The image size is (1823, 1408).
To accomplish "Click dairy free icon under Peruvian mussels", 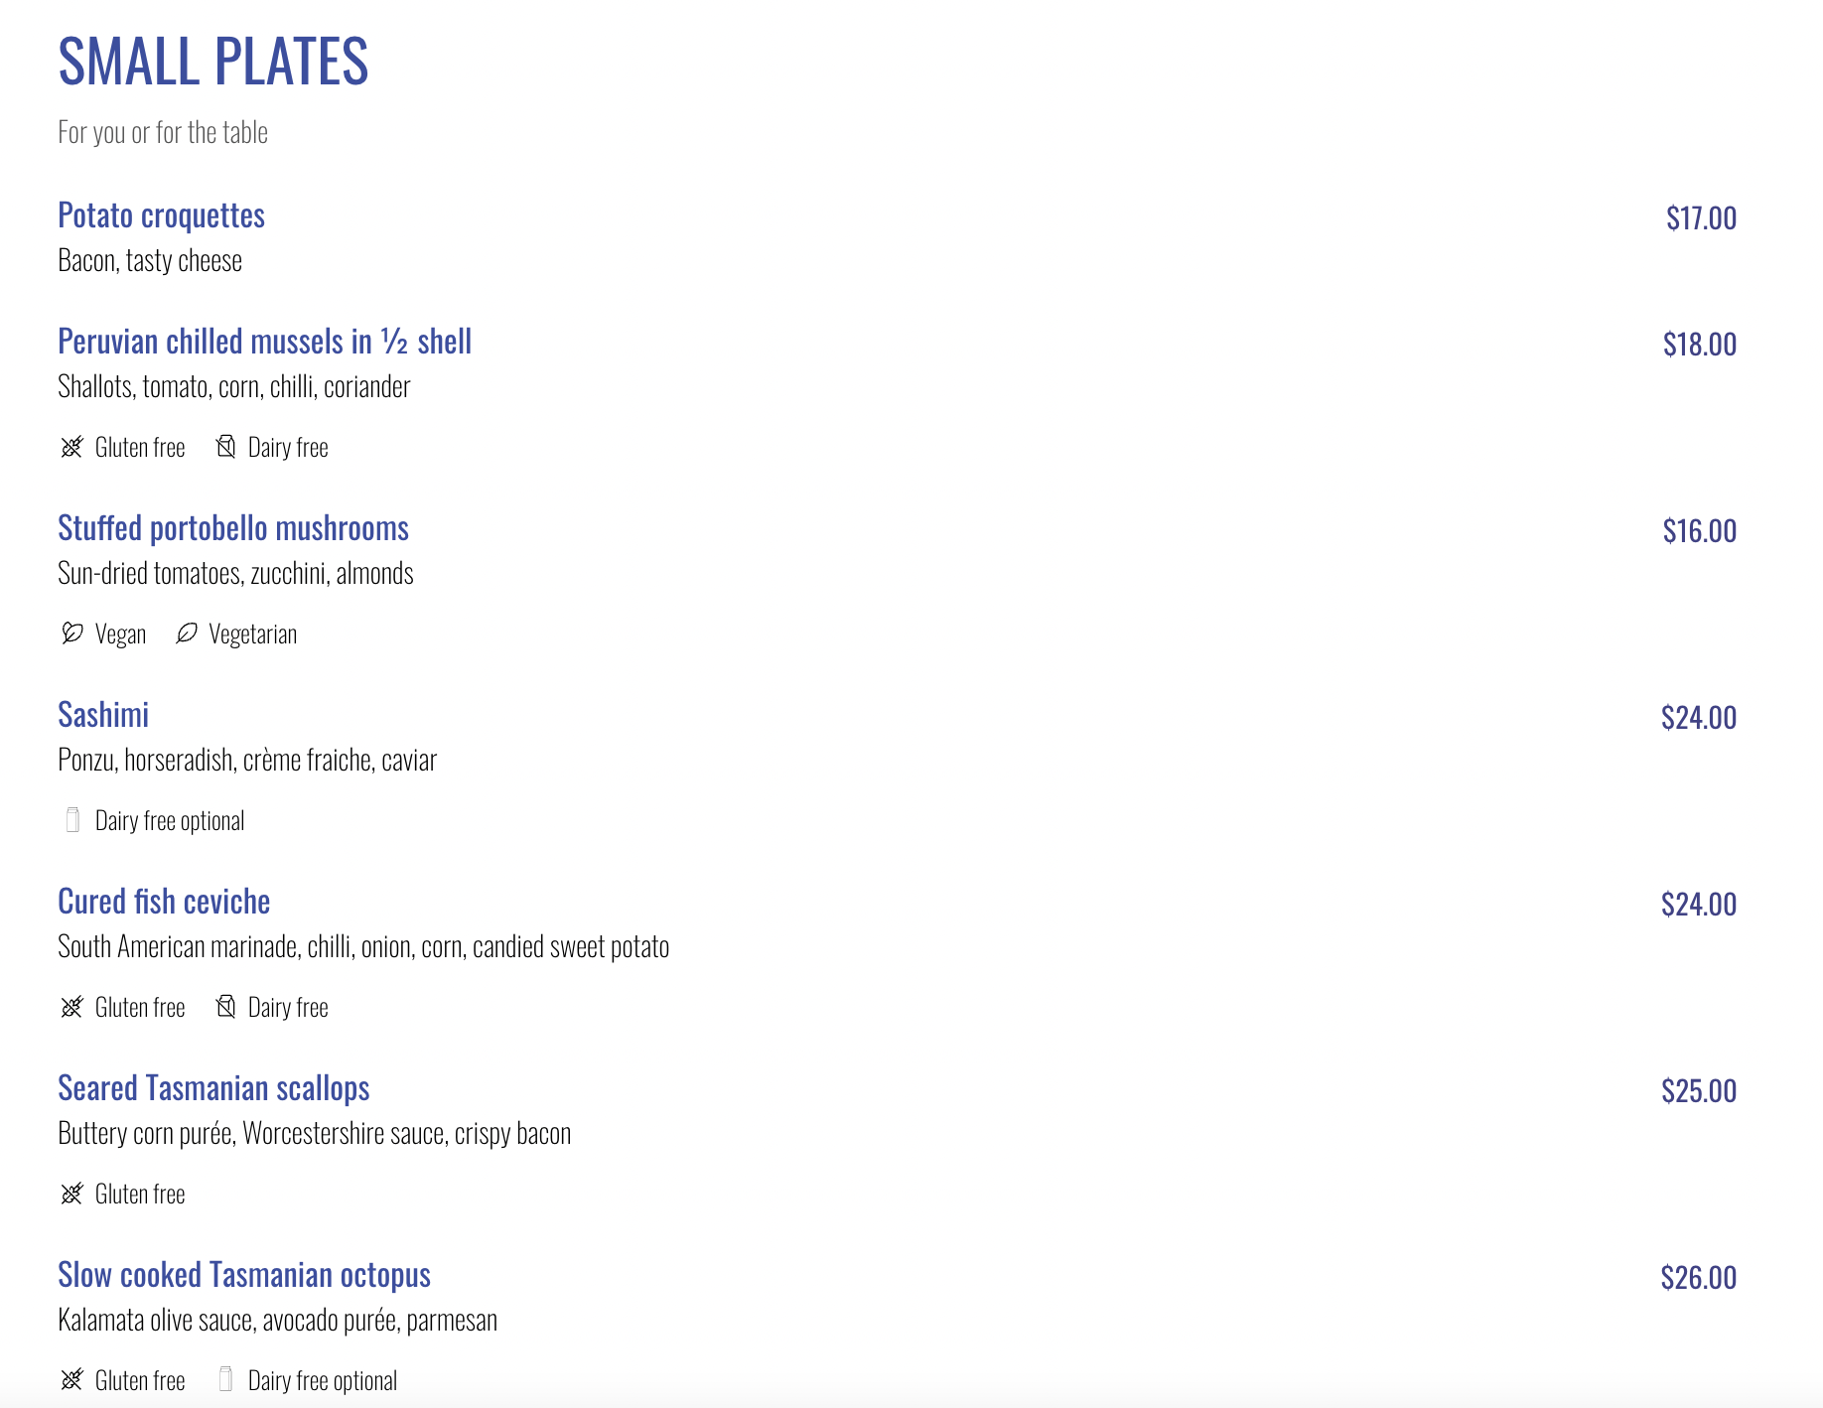I will [x=226, y=447].
